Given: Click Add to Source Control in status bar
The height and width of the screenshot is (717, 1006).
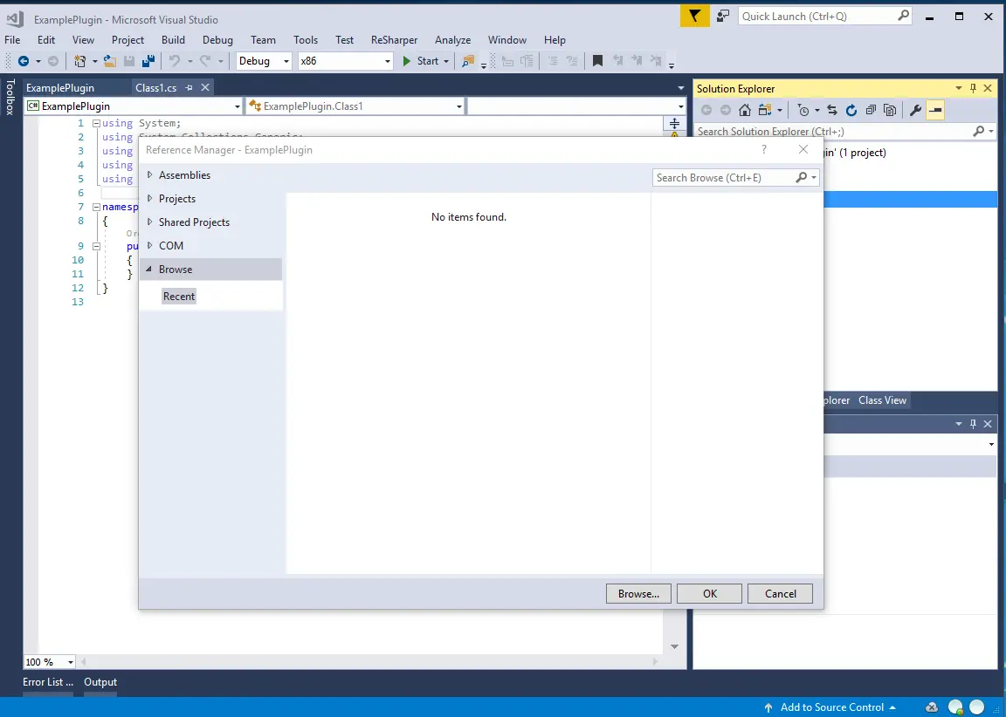Looking at the screenshot, I should tap(830, 707).
